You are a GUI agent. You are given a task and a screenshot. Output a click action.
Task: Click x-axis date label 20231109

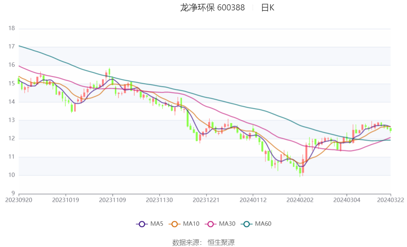coord(112,200)
